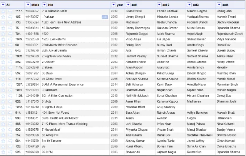Viewport: 246px width, 156px height.
Task: Open the title column dropdown menu
Action: point(44,5)
